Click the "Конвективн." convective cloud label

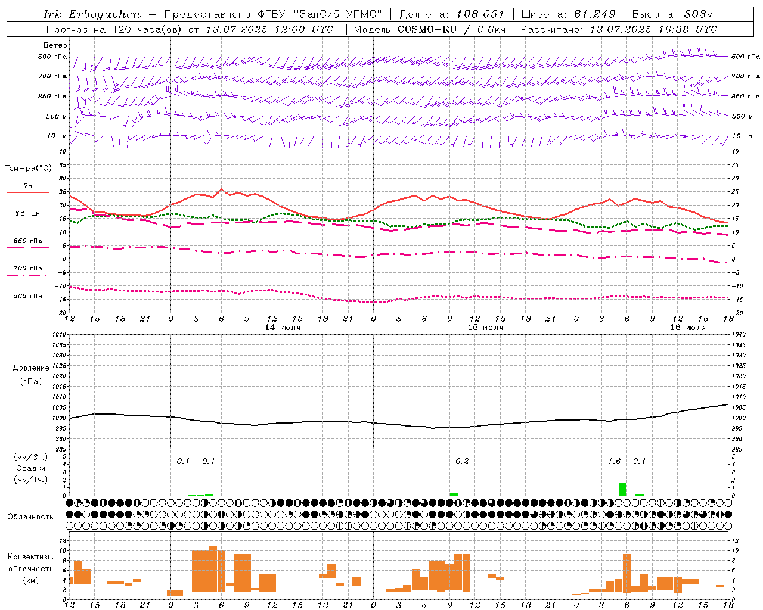[30, 557]
